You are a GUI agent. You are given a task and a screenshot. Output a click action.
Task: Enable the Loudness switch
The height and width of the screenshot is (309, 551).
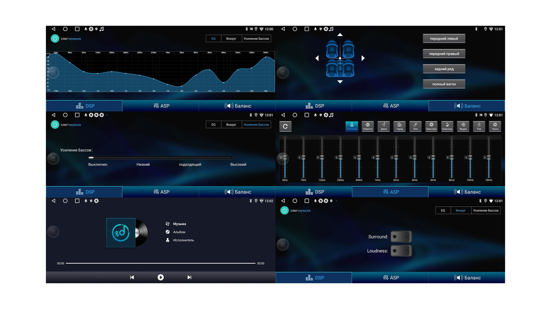point(401,251)
